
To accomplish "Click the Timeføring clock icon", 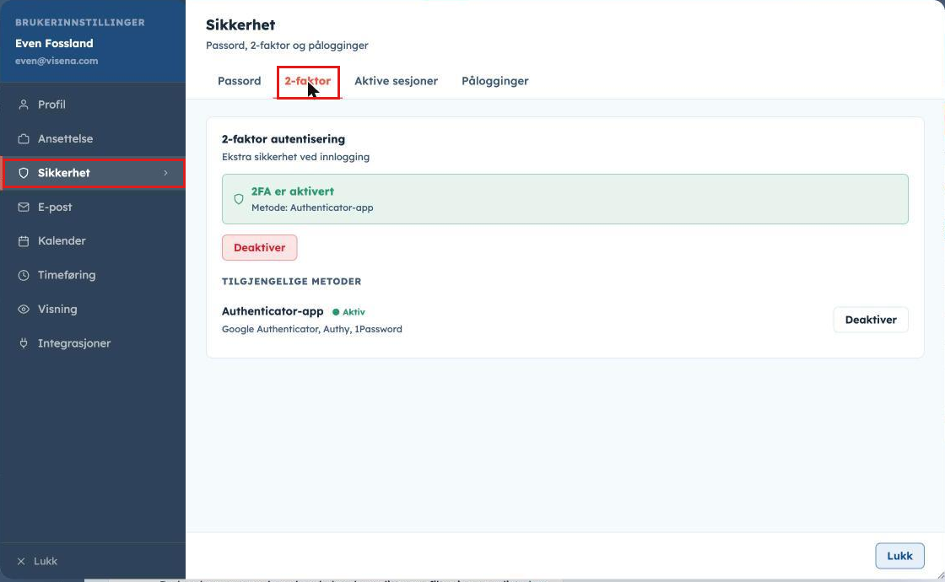I will pos(24,275).
